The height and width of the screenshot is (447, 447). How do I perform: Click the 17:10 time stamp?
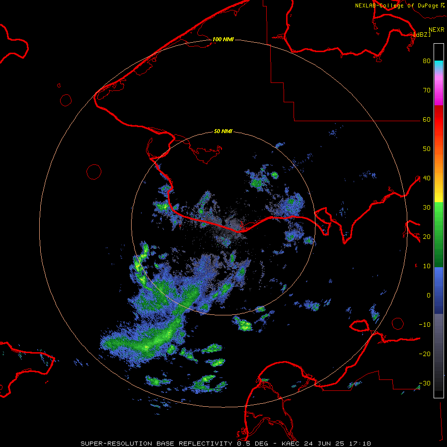click(x=361, y=444)
